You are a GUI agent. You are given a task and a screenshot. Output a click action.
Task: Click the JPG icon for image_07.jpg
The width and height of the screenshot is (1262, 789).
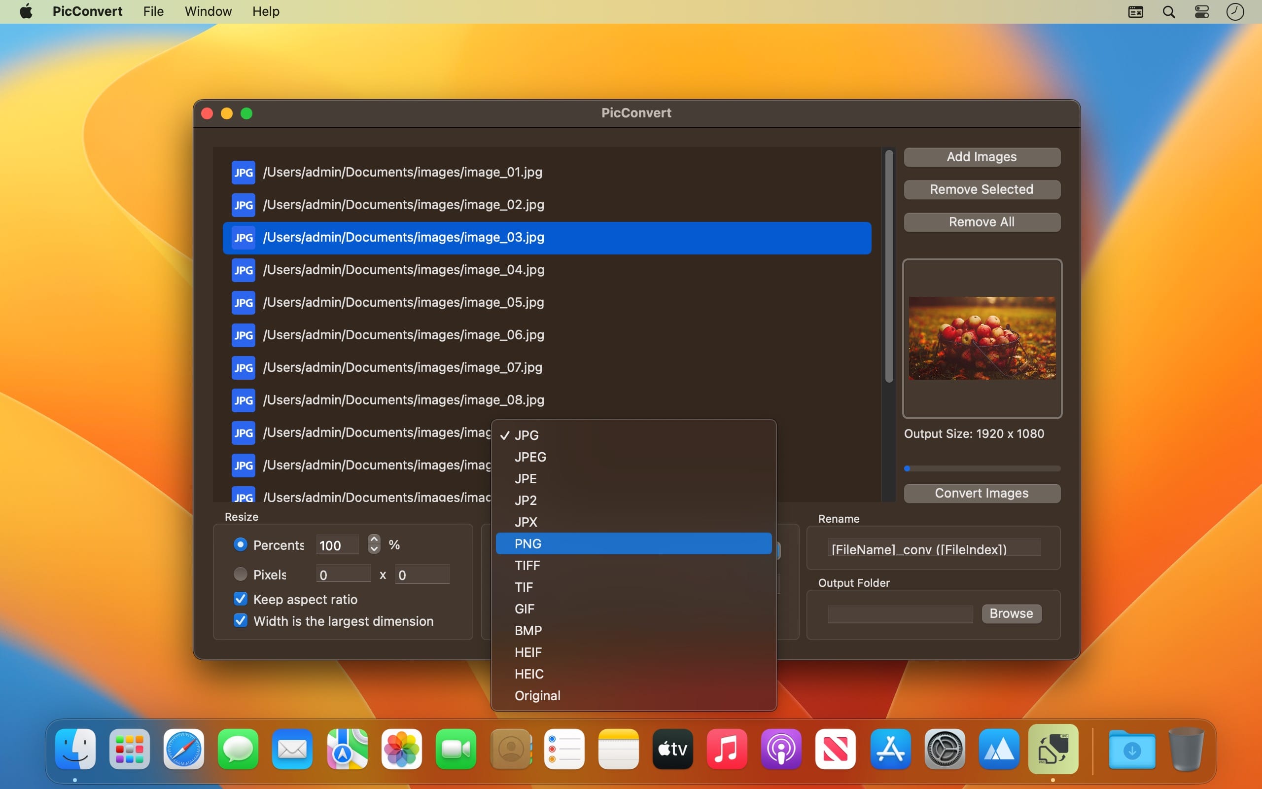pos(243,367)
